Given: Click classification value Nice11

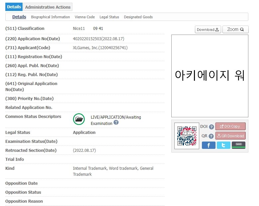Looking at the screenshot, I should pos(79,29).
